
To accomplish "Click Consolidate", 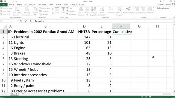I will coord(111,11).
